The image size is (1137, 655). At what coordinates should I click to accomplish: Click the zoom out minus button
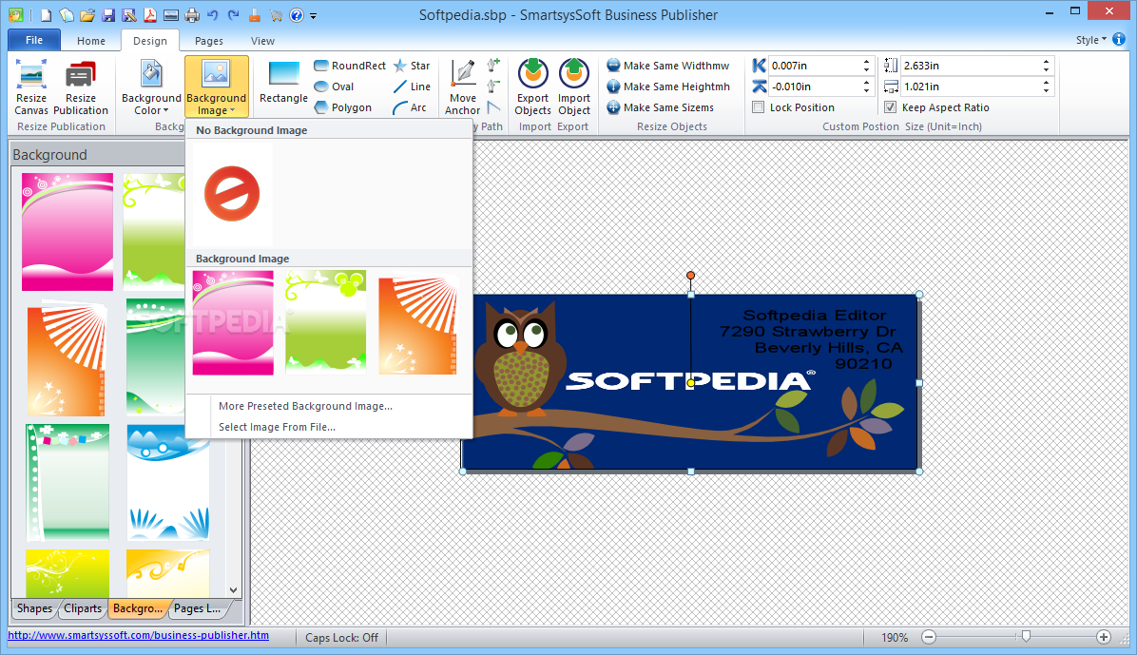[929, 637]
